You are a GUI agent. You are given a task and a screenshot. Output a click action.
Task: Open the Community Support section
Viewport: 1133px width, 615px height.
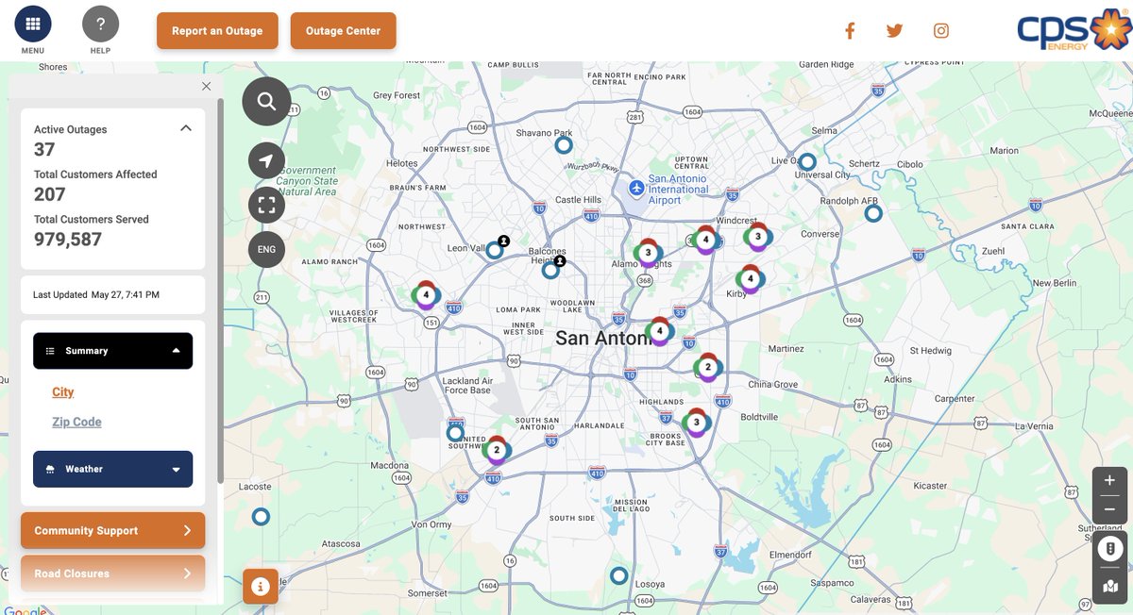click(113, 530)
